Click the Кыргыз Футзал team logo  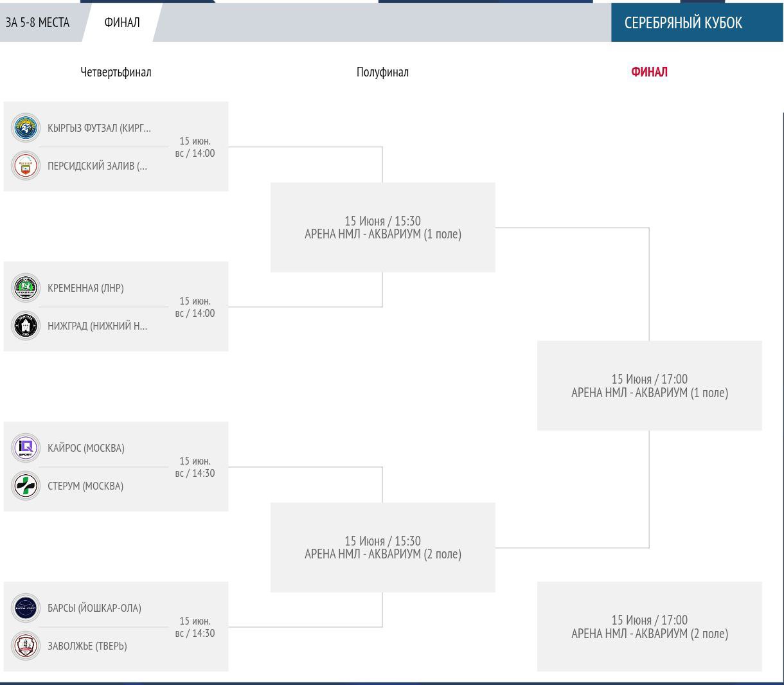coord(26,128)
